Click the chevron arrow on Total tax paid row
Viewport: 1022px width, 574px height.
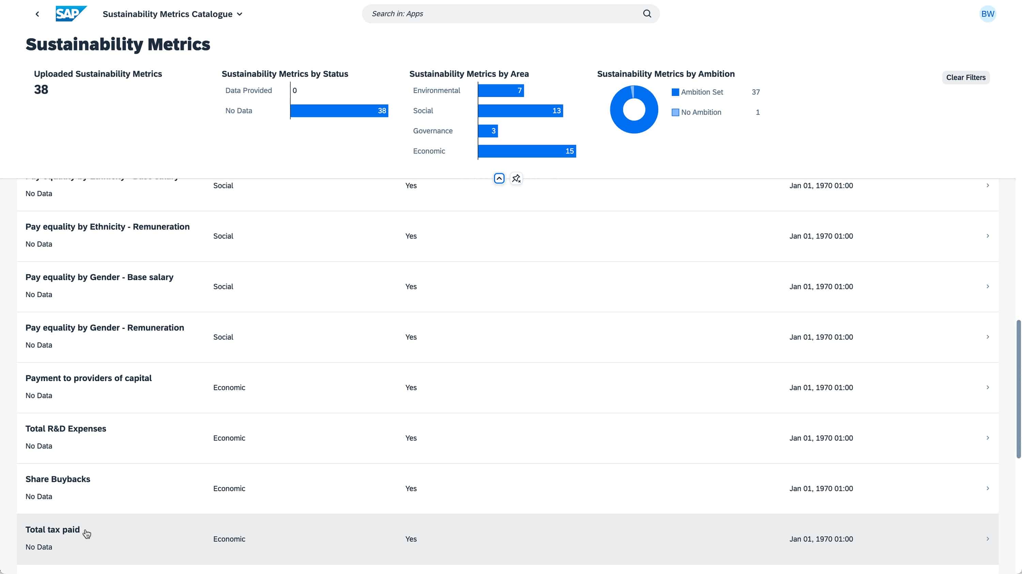click(x=988, y=539)
